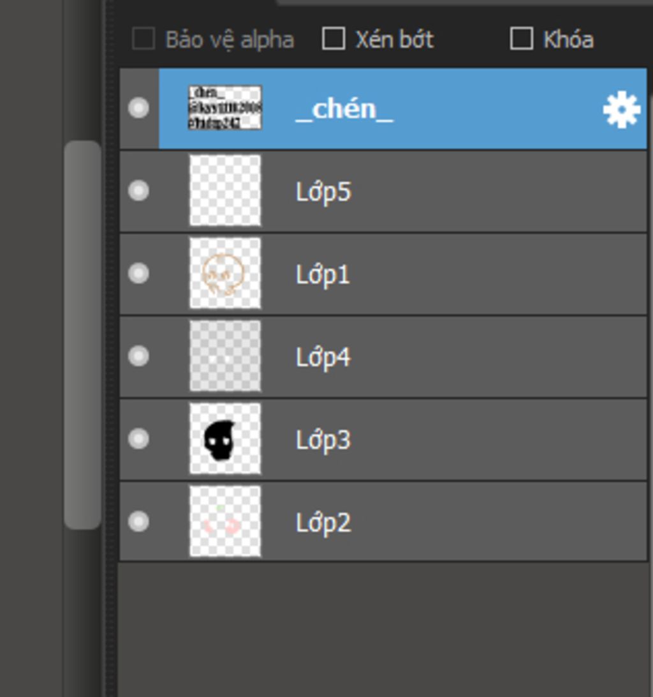Select the black skull thumbnail of Lớp3
This screenshot has height=697, width=653.
point(225,438)
